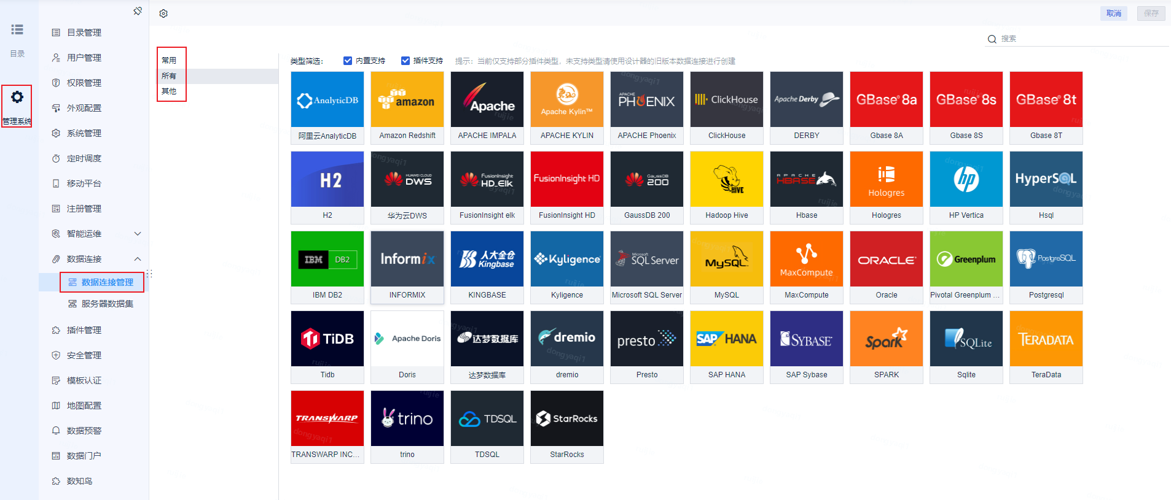Viewport: 1171px width, 500px height.
Task: Pick the TeraData tile
Action: point(1046,347)
